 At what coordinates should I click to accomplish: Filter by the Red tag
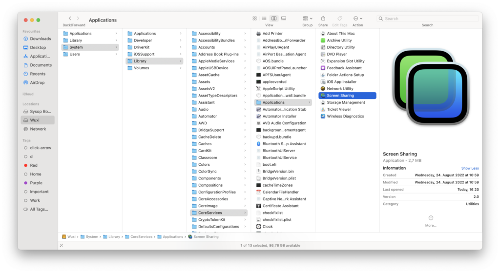(x=38, y=165)
